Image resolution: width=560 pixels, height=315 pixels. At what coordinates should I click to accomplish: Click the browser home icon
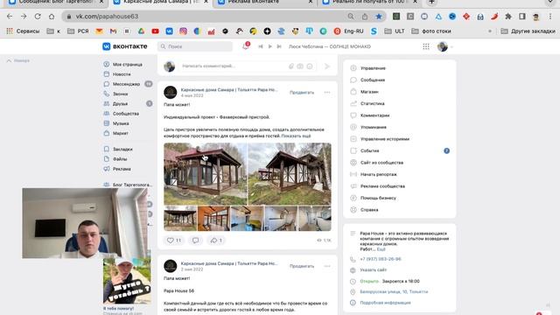pos(52,17)
